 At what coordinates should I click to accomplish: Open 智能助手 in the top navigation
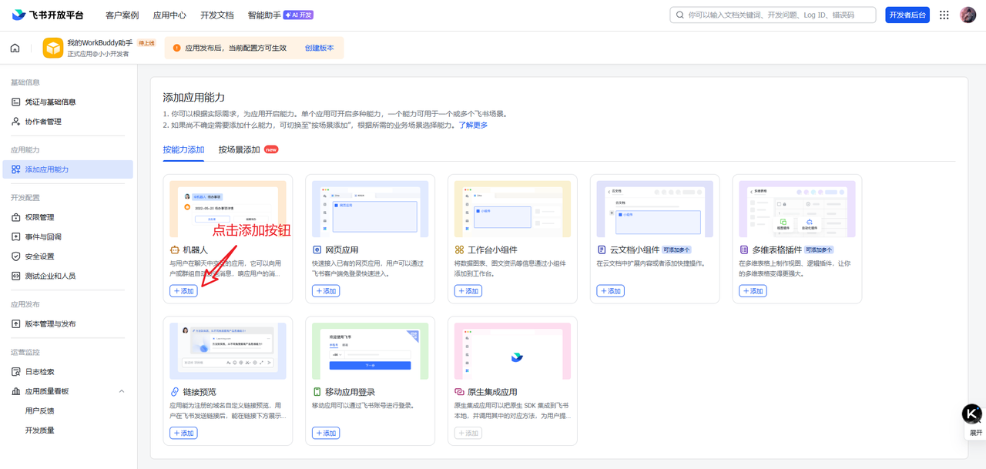[264, 15]
